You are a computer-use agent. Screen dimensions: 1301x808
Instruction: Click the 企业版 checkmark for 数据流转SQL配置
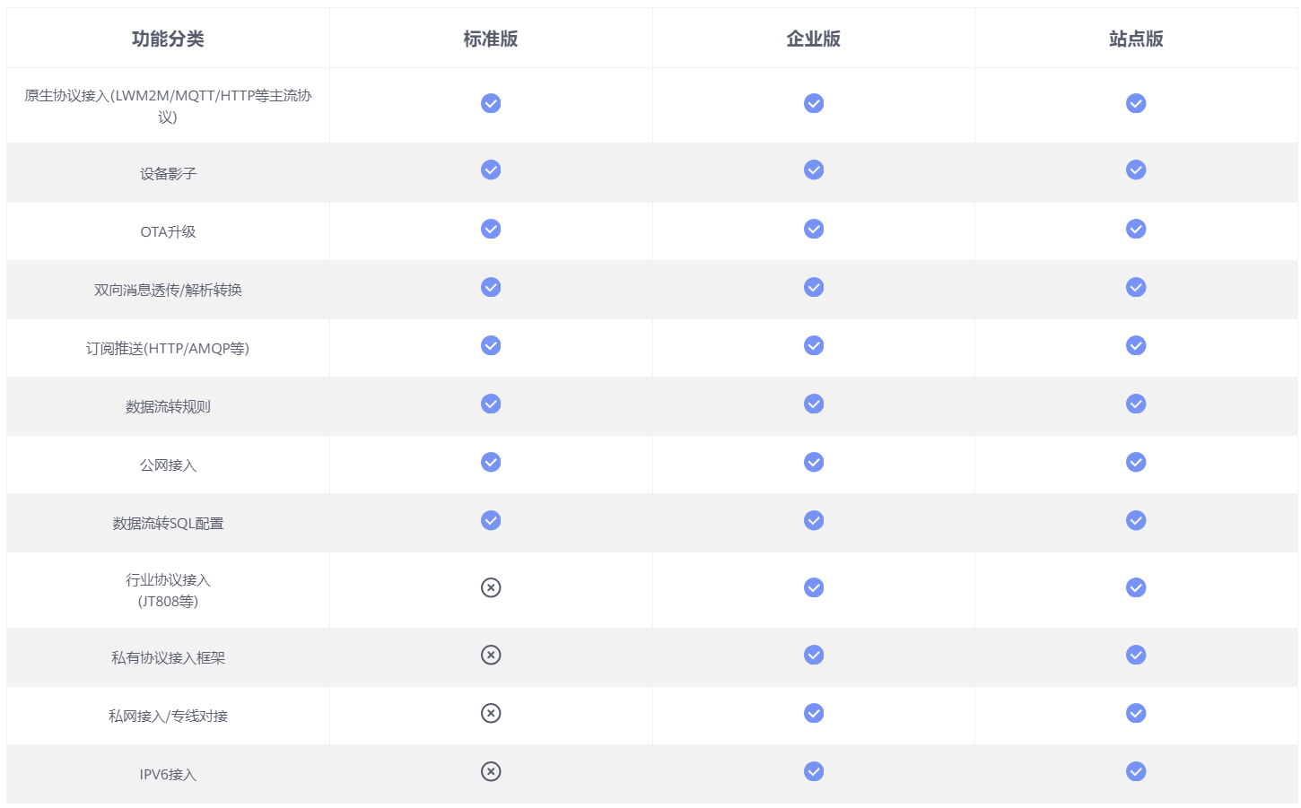pyautogui.click(x=814, y=521)
